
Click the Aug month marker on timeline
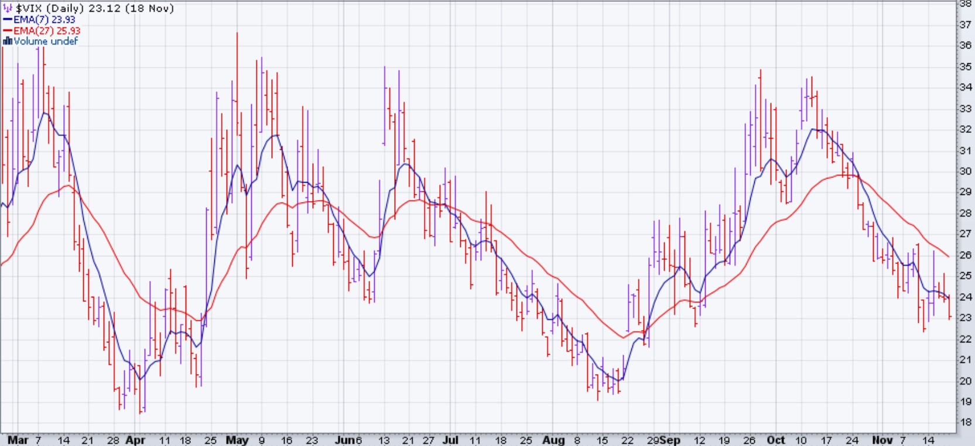553,440
